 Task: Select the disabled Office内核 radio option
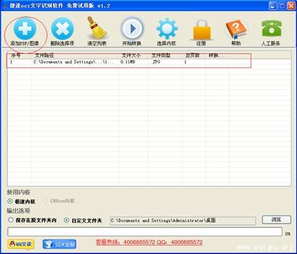point(45,201)
